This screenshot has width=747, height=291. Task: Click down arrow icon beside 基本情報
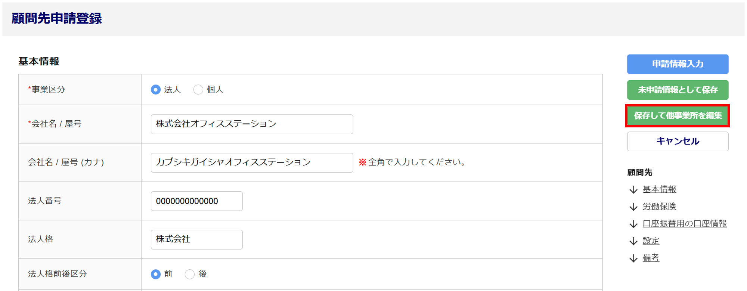633,190
